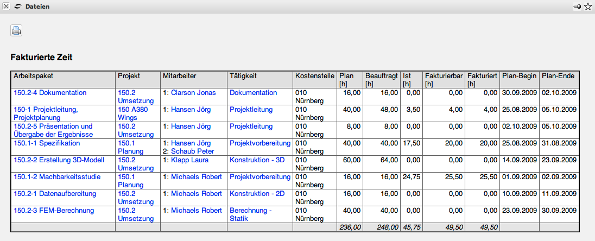Open employee Klapp Laura

192,160
